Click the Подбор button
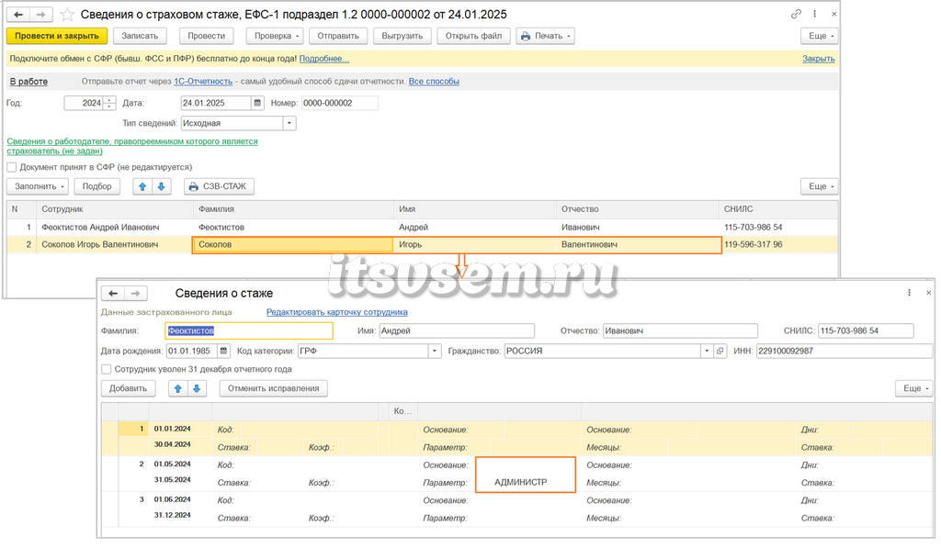 tap(97, 186)
